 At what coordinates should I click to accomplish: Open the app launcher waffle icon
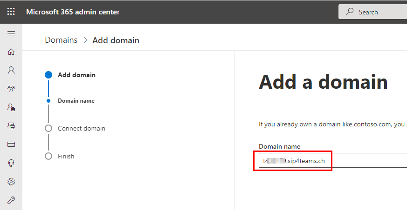click(x=11, y=12)
